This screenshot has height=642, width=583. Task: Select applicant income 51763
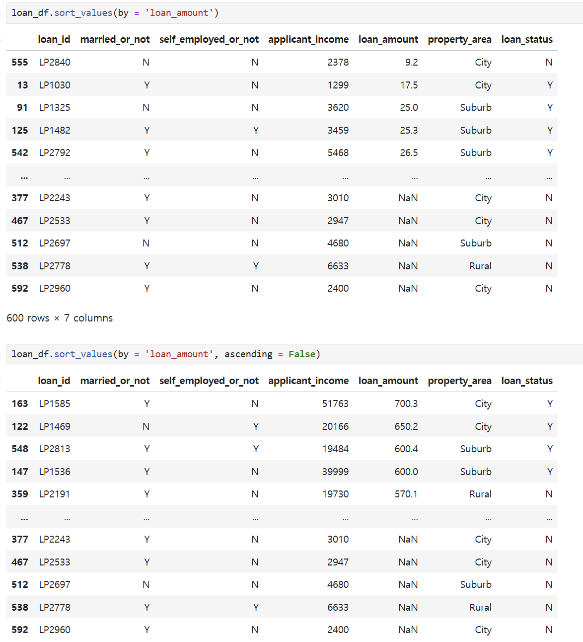335,403
